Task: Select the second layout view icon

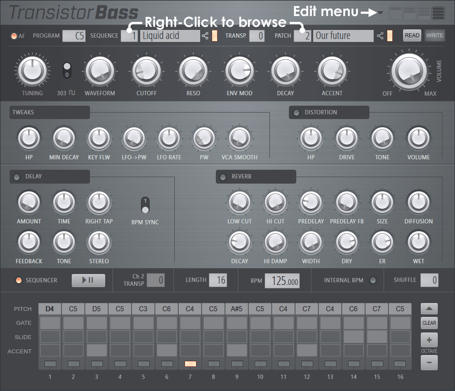Action: pyautogui.click(x=410, y=13)
